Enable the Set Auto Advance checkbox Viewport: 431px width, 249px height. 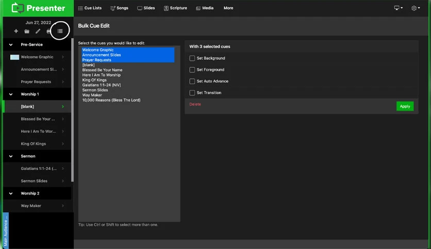[192, 81]
